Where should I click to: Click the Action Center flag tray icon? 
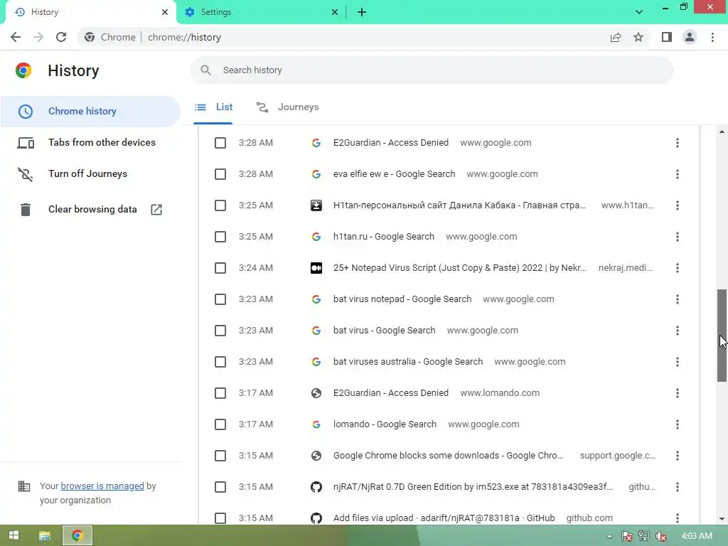click(x=627, y=536)
